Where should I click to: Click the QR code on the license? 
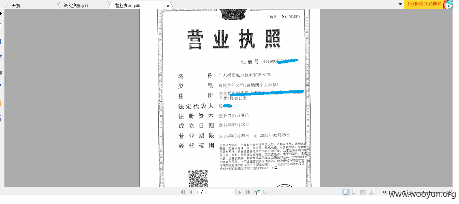(198, 178)
